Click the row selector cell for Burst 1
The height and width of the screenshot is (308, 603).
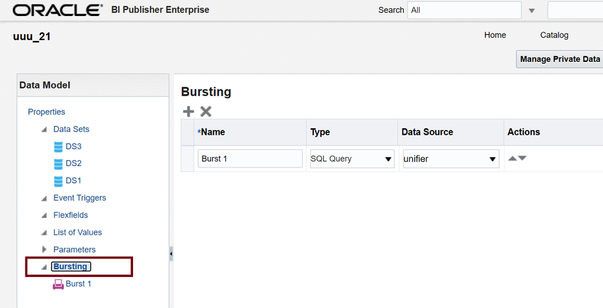pos(188,158)
